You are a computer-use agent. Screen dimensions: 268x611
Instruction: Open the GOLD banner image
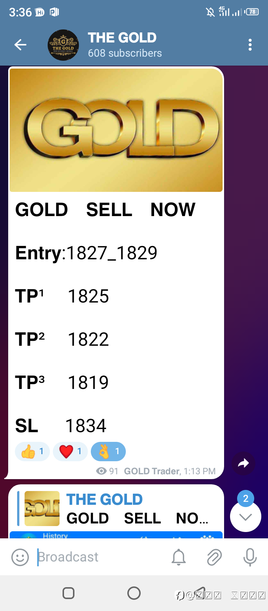coord(116,130)
